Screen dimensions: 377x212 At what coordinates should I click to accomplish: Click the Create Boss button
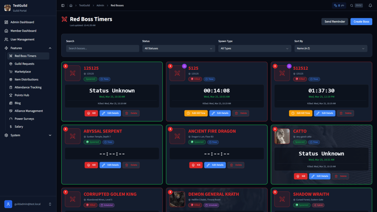click(x=361, y=22)
